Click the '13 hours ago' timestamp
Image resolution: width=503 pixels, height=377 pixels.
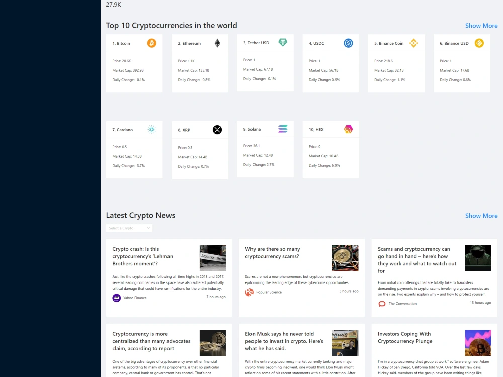tap(480, 303)
